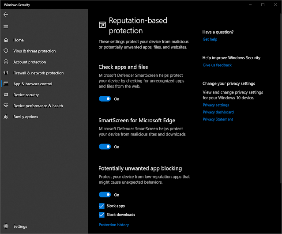Click 'Have a question?' heading

pyautogui.click(x=218, y=32)
